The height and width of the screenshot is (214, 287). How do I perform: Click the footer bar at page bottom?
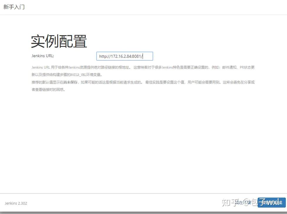132,203
